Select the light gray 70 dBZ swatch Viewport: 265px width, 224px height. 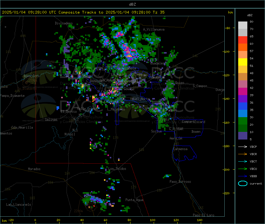coord(243,25)
